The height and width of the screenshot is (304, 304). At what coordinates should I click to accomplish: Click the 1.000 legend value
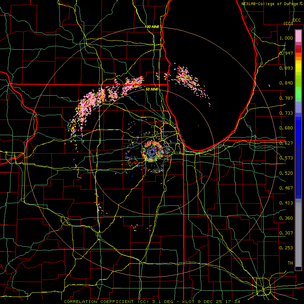[x=286, y=38]
